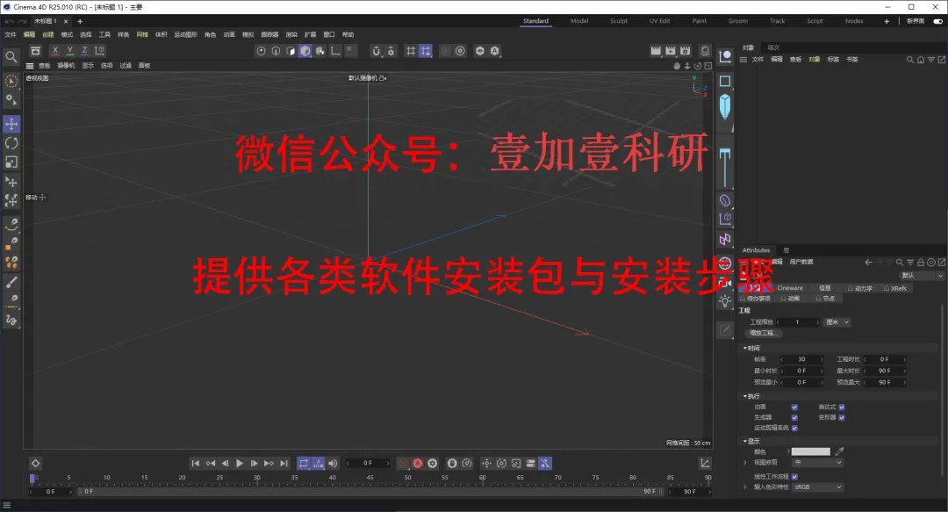Add a Light object icon
This screenshot has height=512, width=948.
[x=725, y=300]
